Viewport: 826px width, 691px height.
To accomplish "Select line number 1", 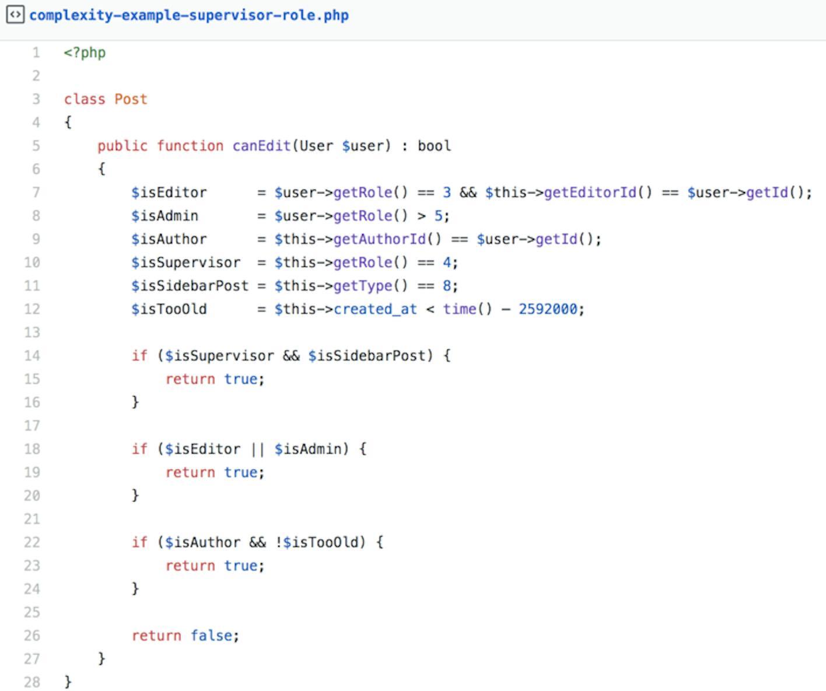I will pyautogui.click(x=36, y=53).
